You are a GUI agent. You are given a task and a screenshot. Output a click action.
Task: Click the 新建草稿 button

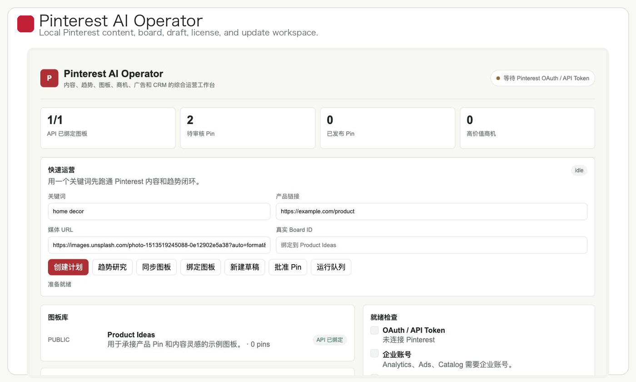pos(244,267)
